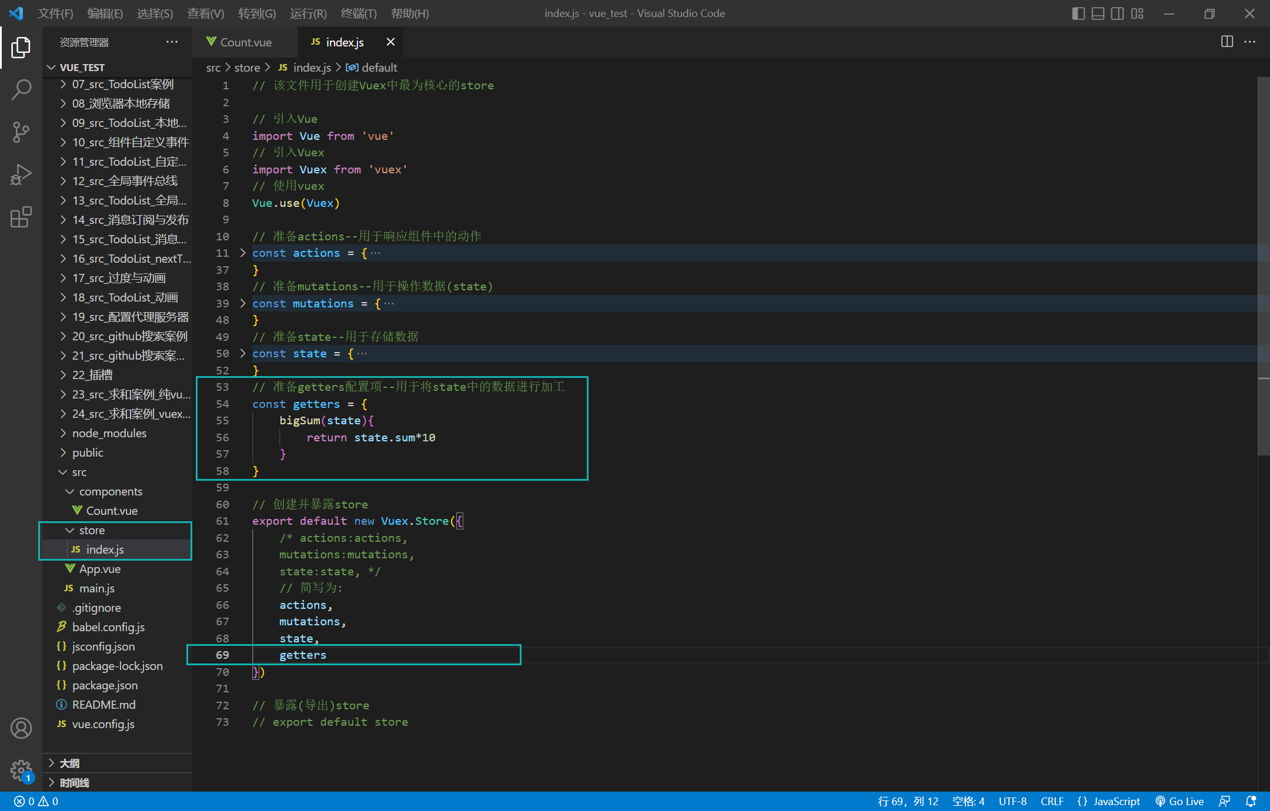Close the index.js editor tab
Screen dimensions: 1270x811
[390, 42]
